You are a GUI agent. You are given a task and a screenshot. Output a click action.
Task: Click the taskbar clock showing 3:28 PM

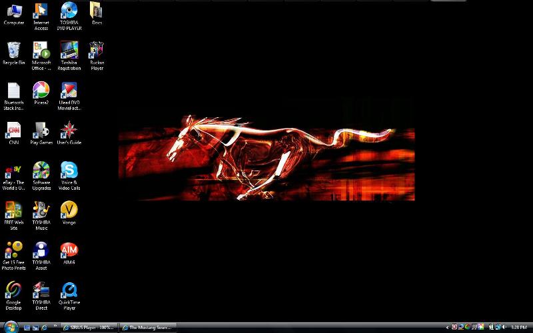point(518,328)
